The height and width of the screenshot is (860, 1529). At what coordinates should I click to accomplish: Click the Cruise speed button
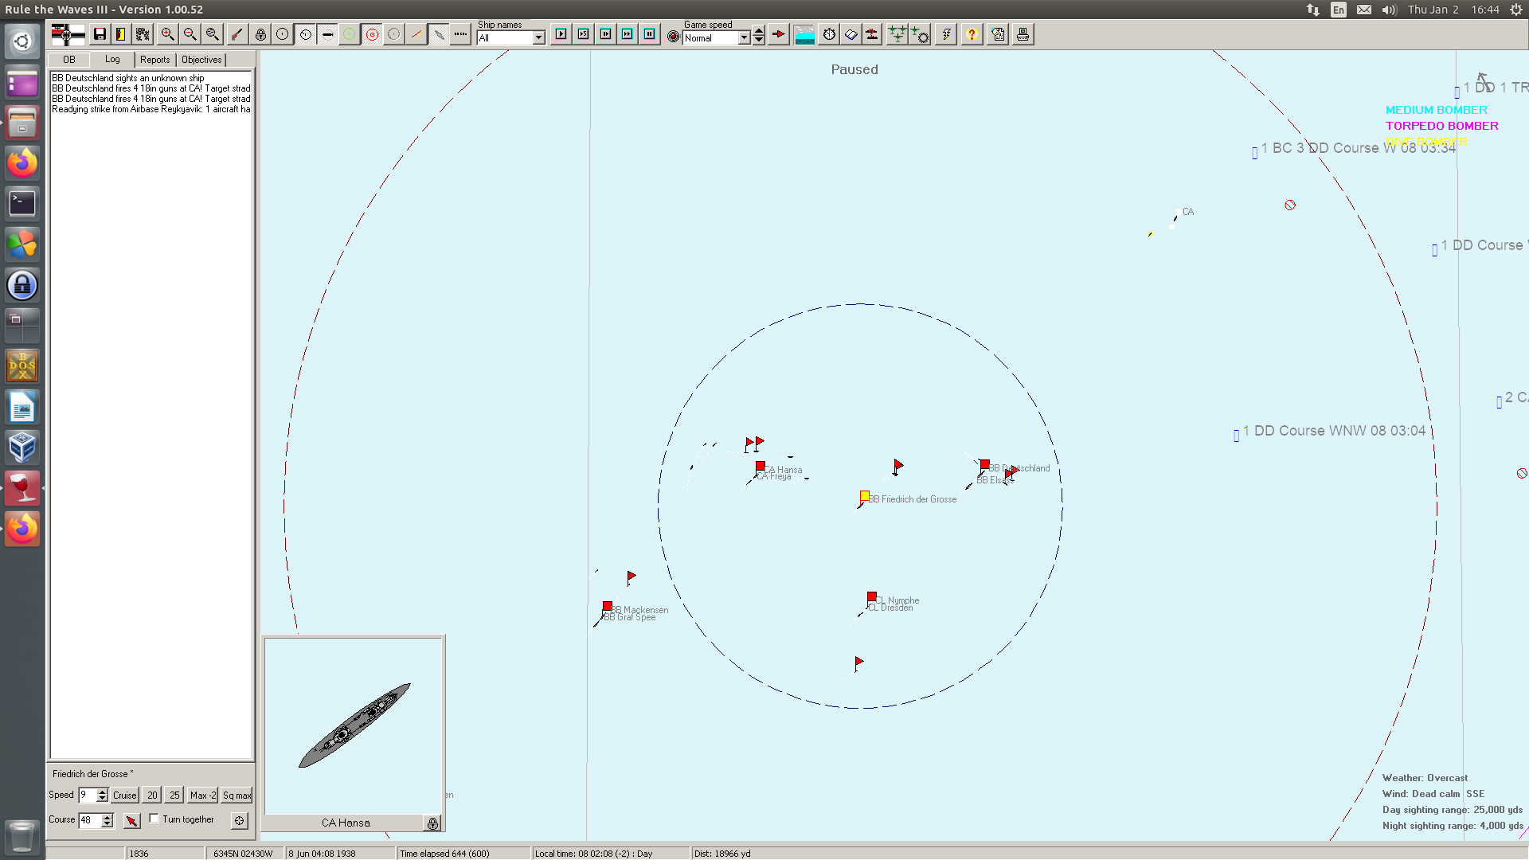pos(125,795)
